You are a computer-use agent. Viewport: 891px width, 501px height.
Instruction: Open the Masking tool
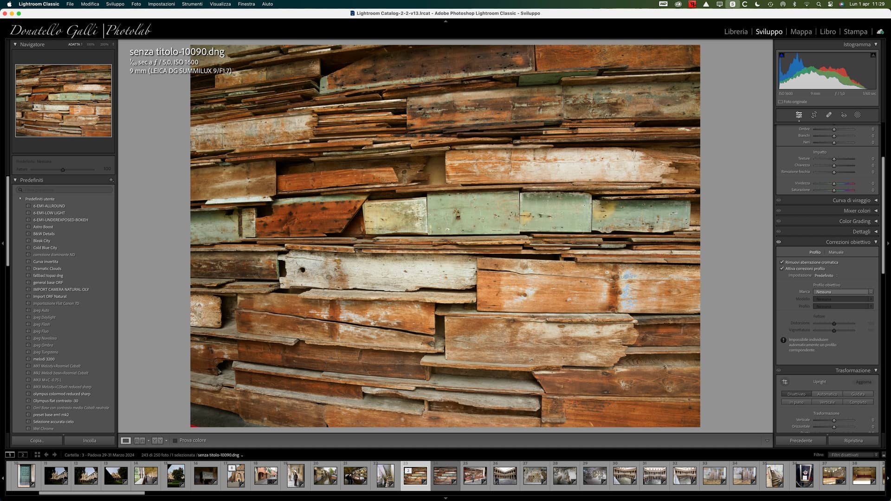click(x=858, y=115)
